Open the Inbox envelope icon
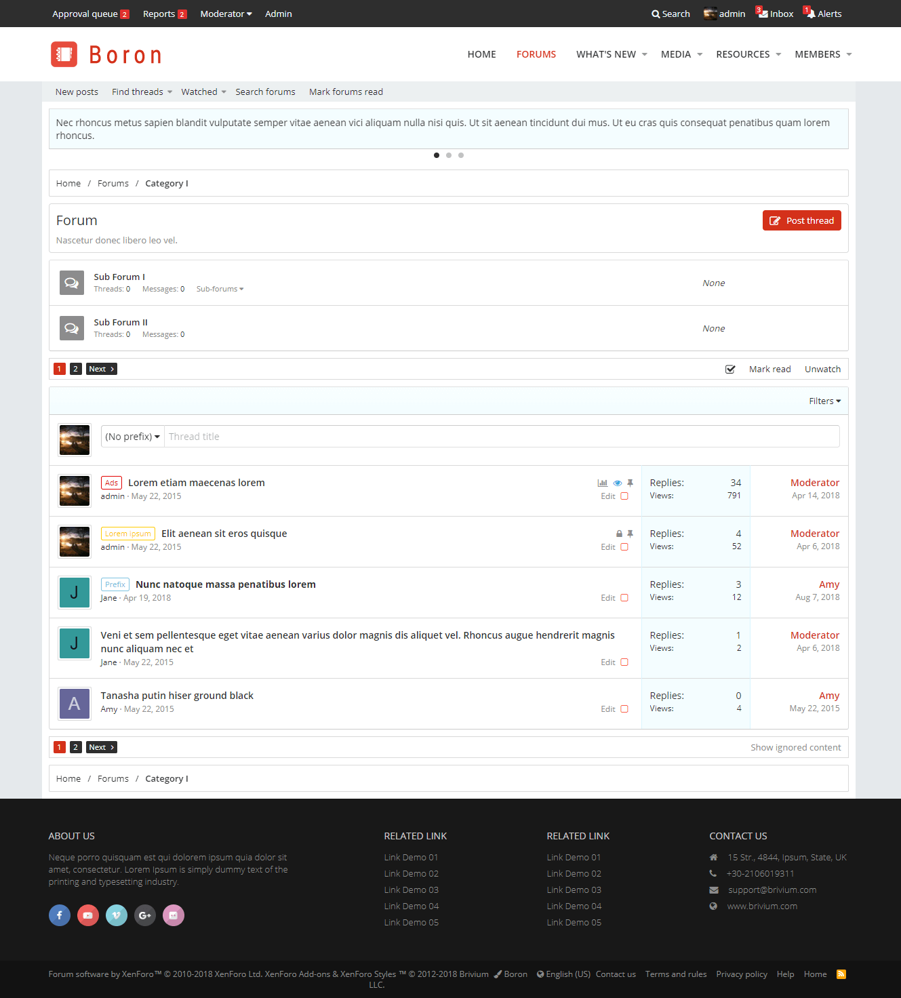The image size is (901, 998). coord(763,14)
